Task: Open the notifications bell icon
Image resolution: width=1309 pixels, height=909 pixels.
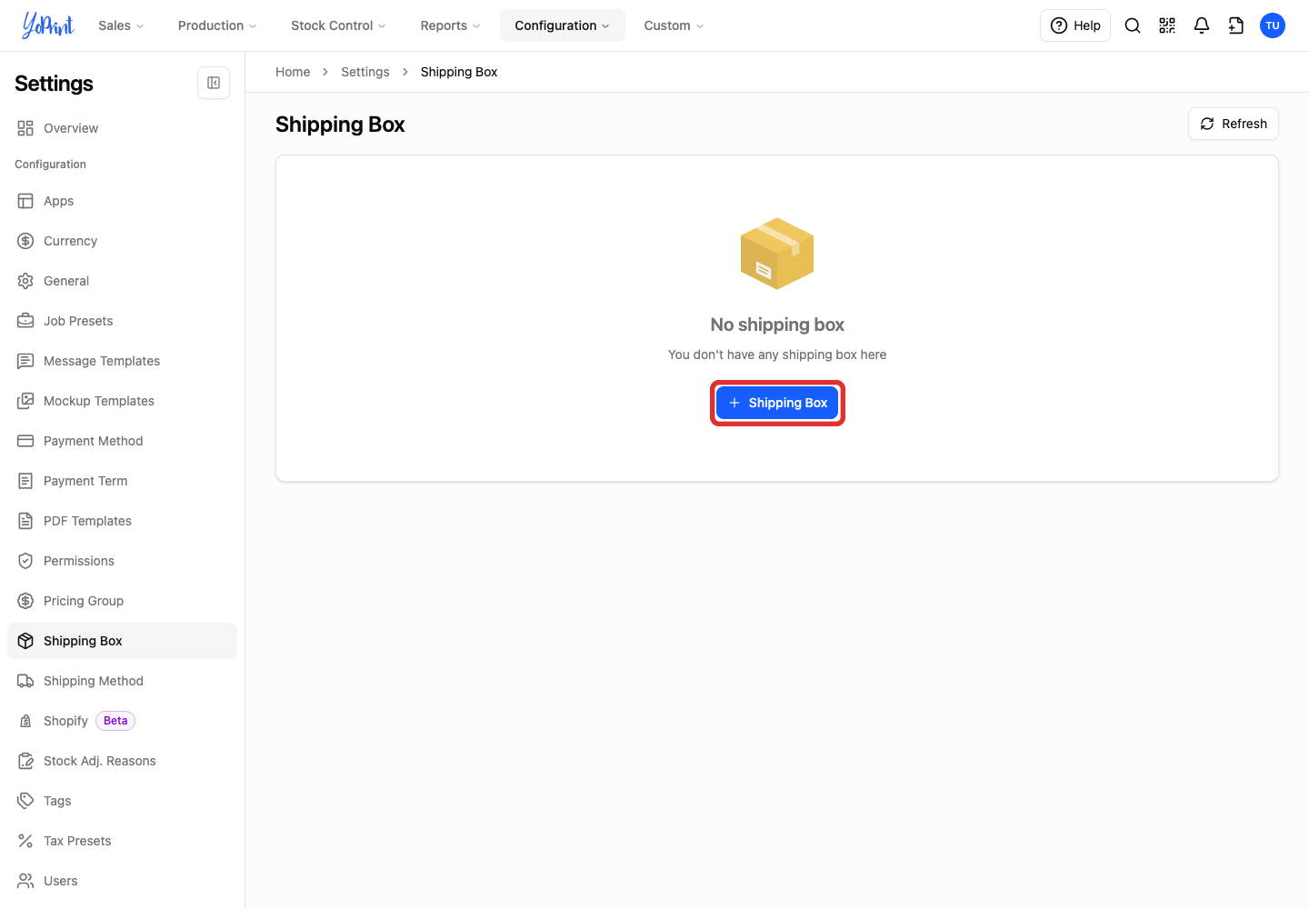Action: (x=1202, y=25)
